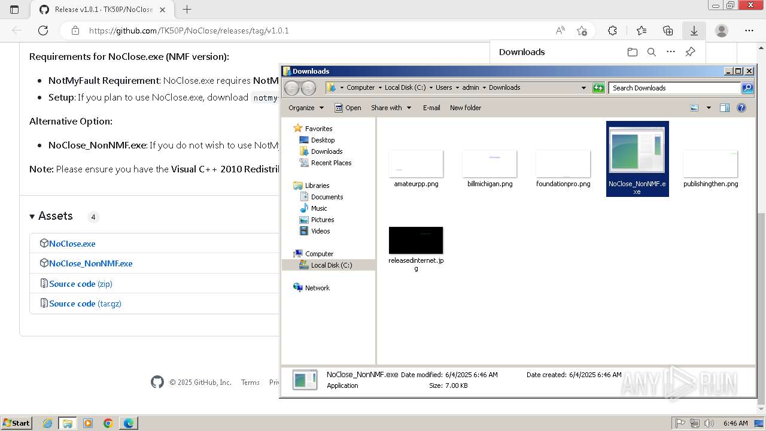Expand the Computer breadcrumb arrow
766x431 pixels.
(380, 87)
